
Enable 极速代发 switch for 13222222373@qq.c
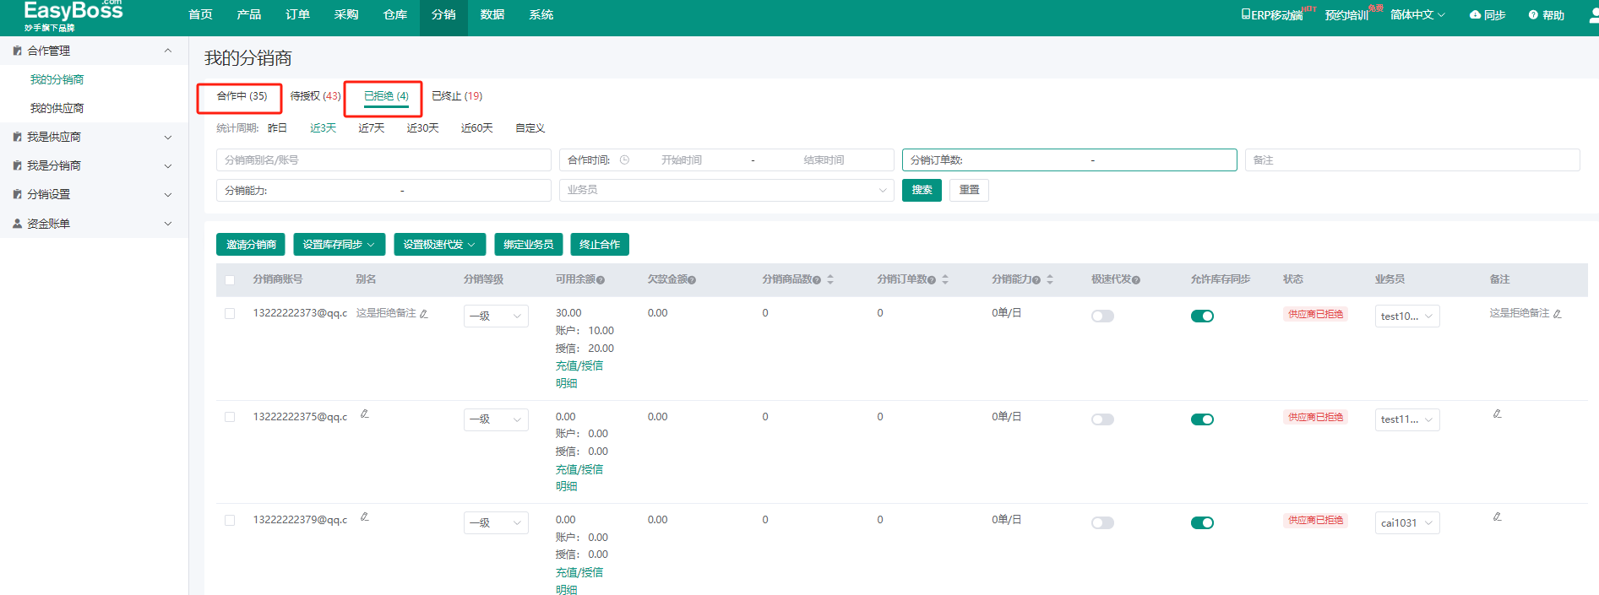tap(1102, 316)
